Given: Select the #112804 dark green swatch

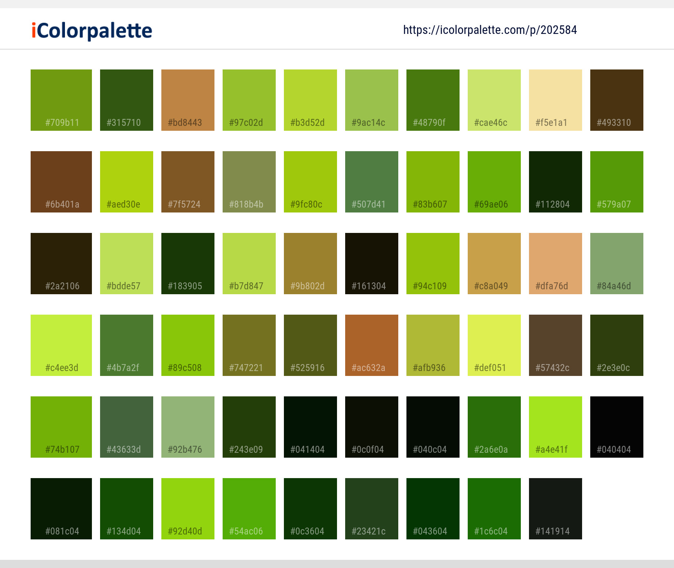Looking at the screenshot, I should (x=556, y=182).
